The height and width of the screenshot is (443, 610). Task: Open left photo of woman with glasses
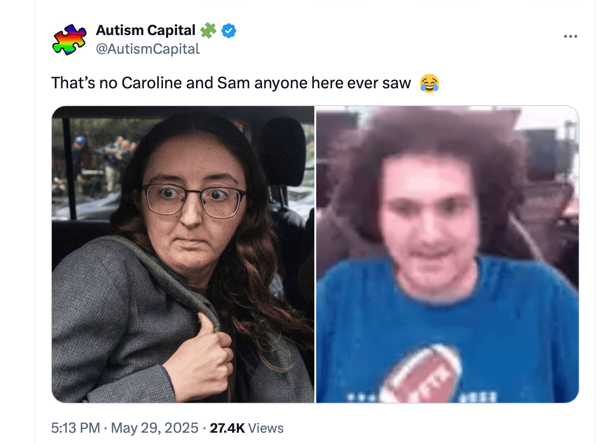click(x=183, y=254)
